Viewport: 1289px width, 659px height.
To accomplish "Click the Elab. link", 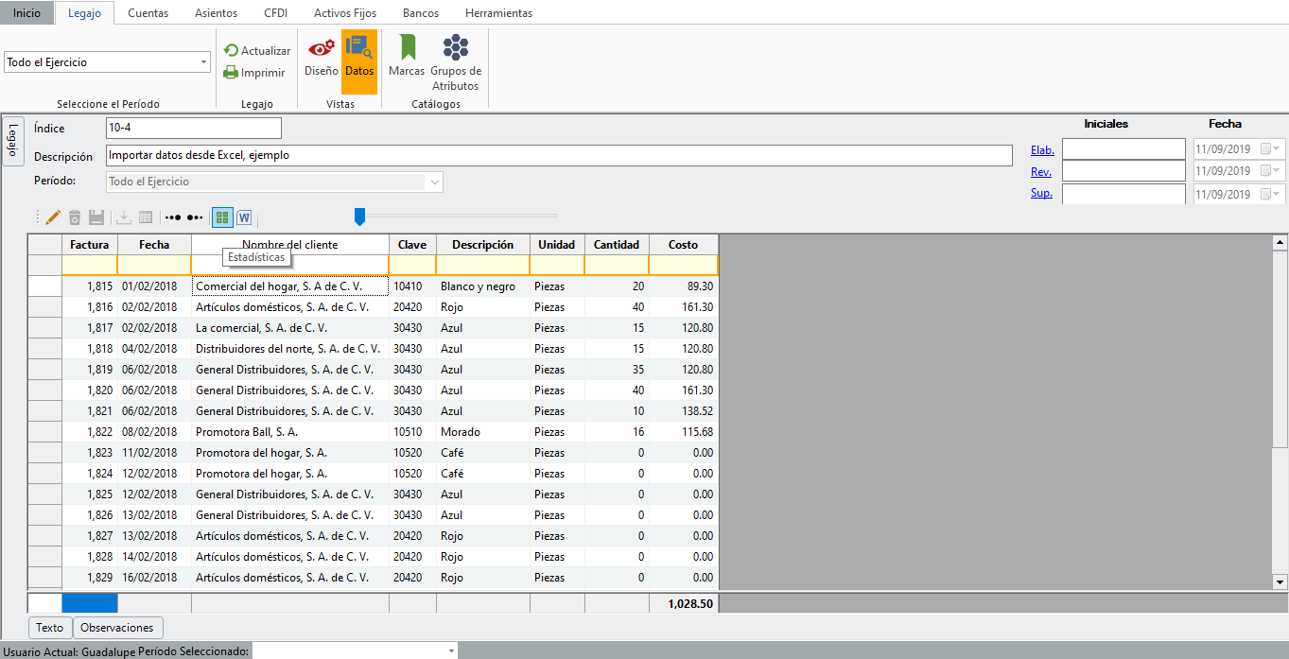I will (x=1042, y=150).
